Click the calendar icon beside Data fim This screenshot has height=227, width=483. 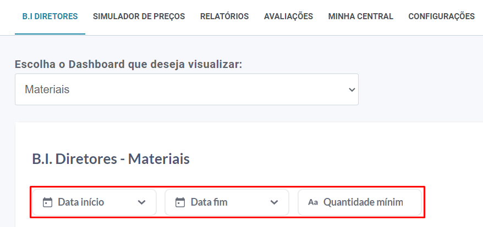point(180,202)
